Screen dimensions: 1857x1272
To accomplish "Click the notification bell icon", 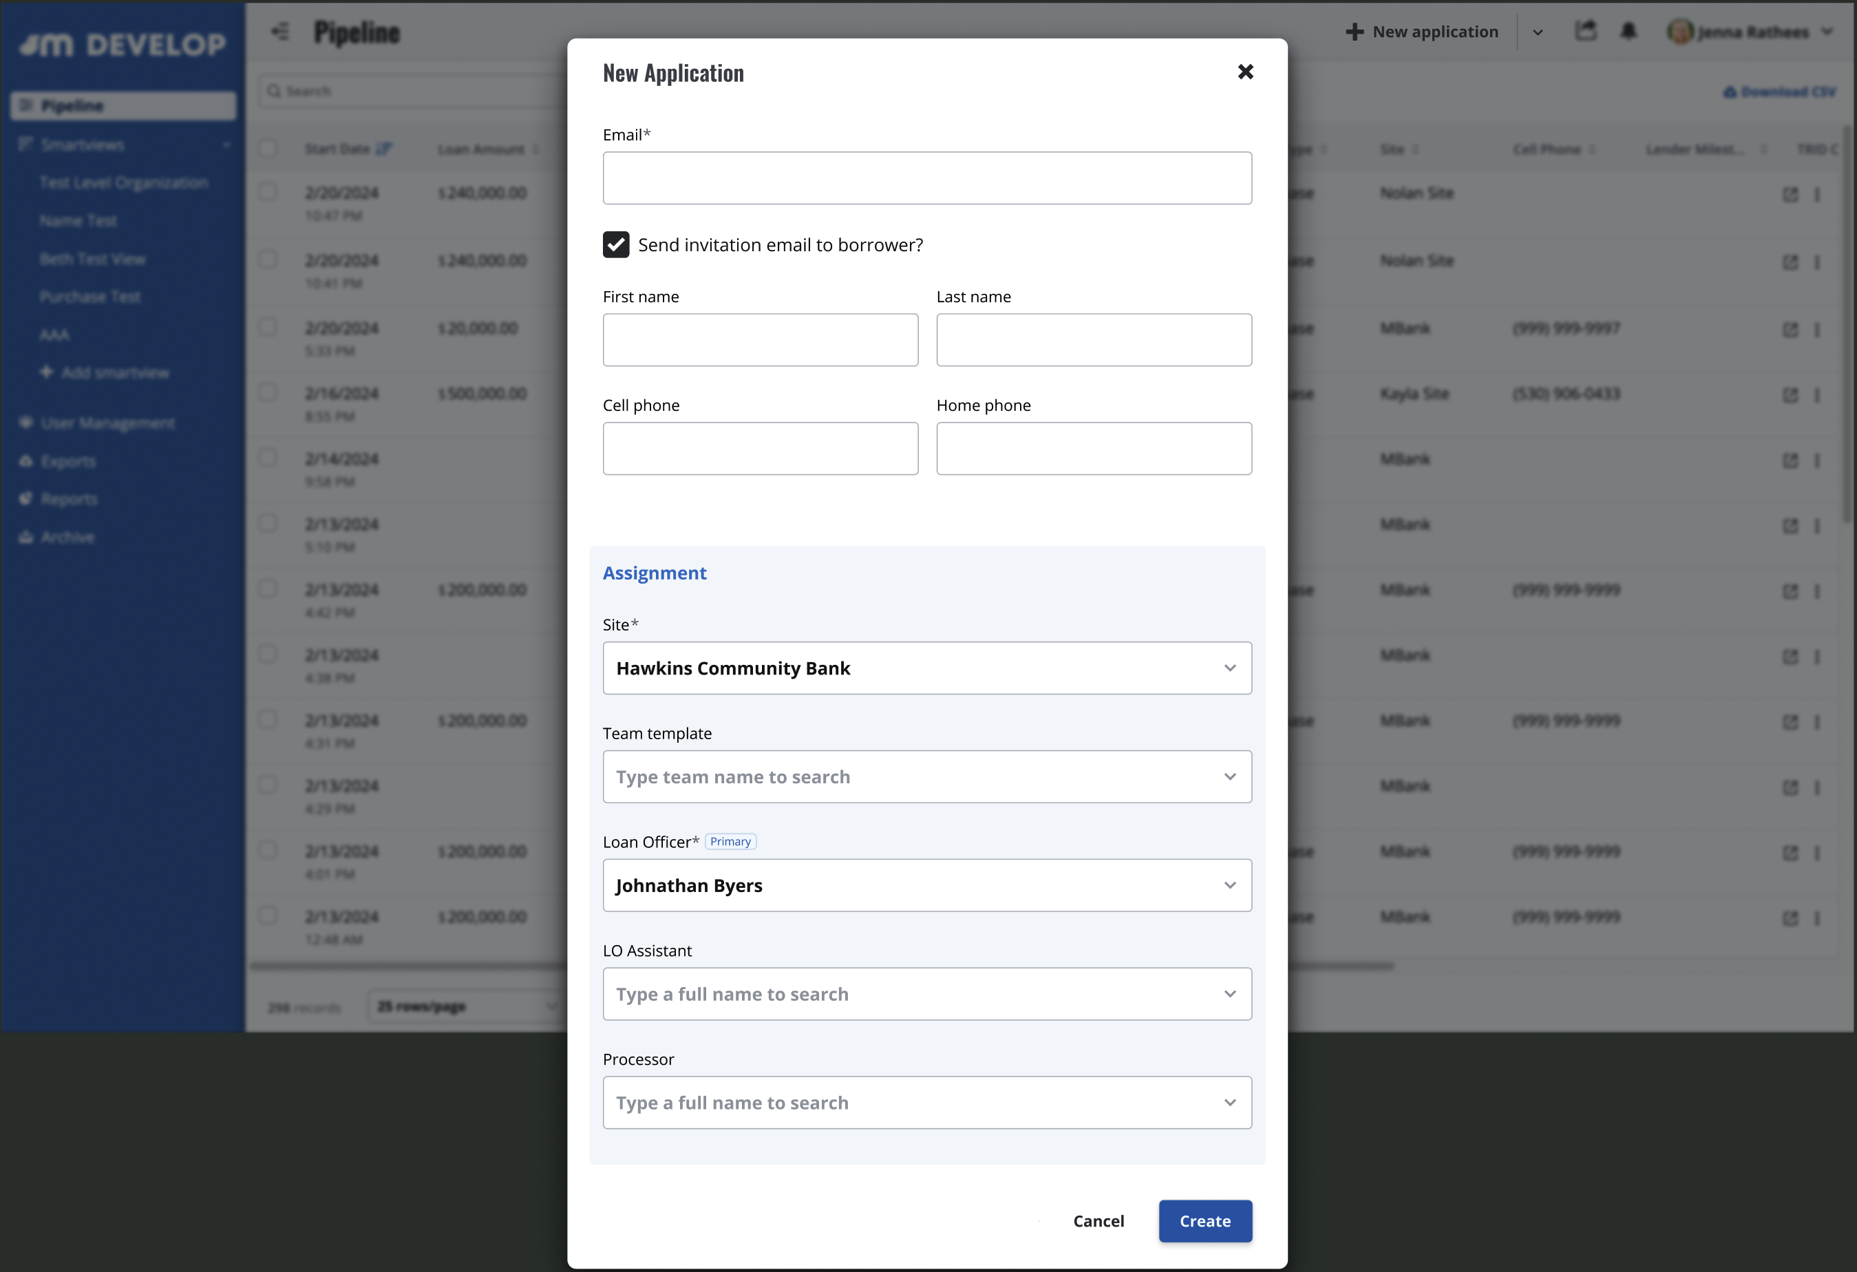I will click(x=1628, y=31).
